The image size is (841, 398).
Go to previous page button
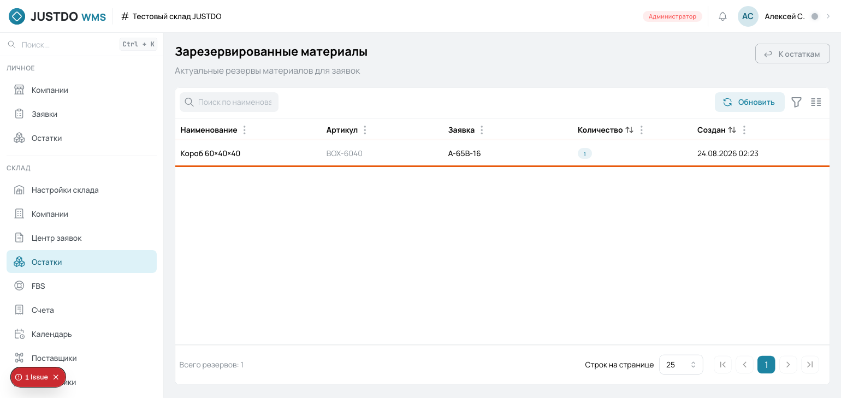tap(744, 365)
